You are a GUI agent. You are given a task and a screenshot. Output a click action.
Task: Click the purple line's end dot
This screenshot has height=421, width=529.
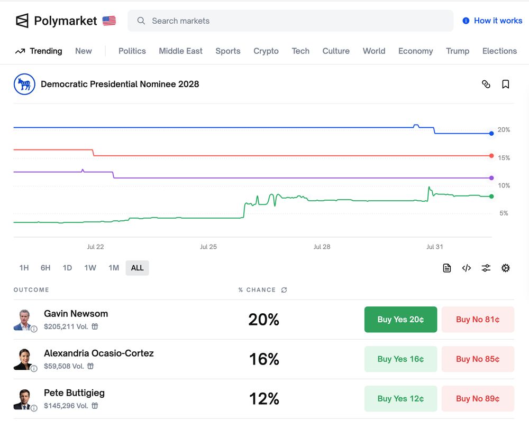(x=491, y=178)
